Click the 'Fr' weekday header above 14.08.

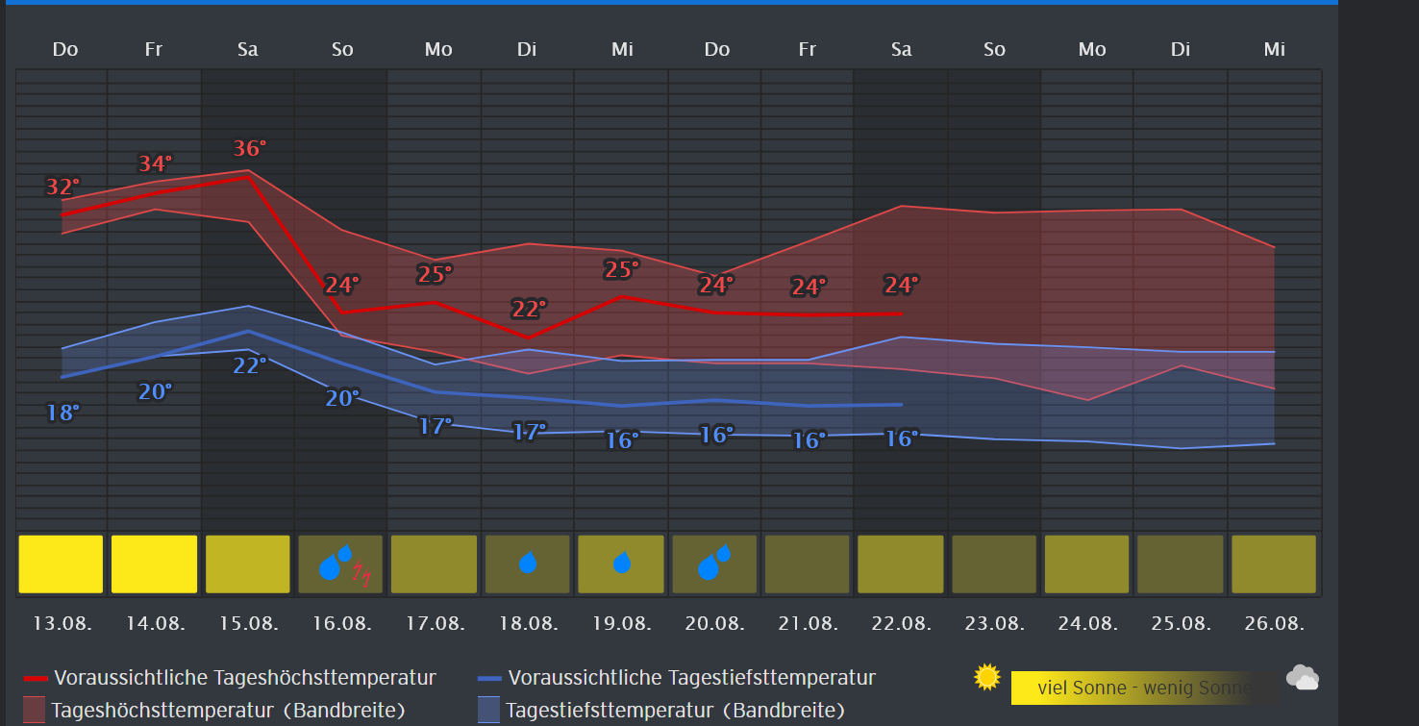click(x=154, y=49)
